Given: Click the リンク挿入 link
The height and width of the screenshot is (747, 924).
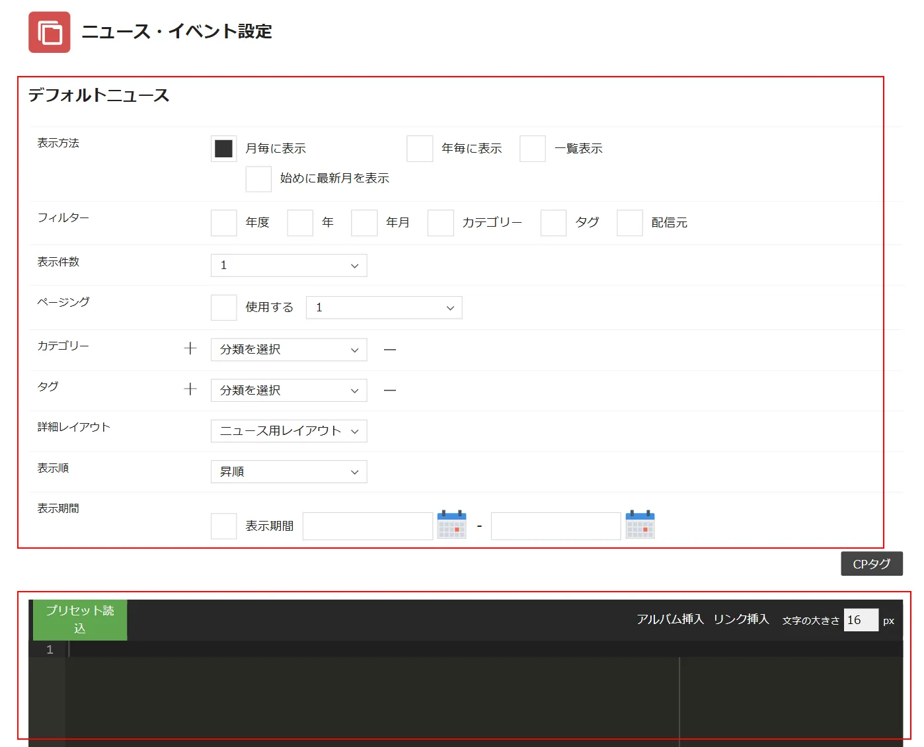Looking at the screenshot, I should [x=742, y=619].
